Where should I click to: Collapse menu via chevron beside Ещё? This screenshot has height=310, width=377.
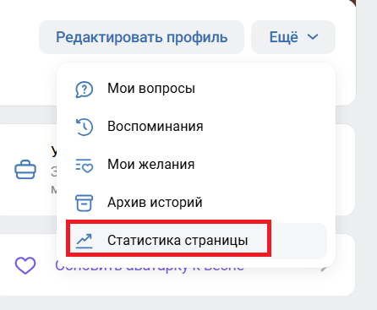click(313, 37)
